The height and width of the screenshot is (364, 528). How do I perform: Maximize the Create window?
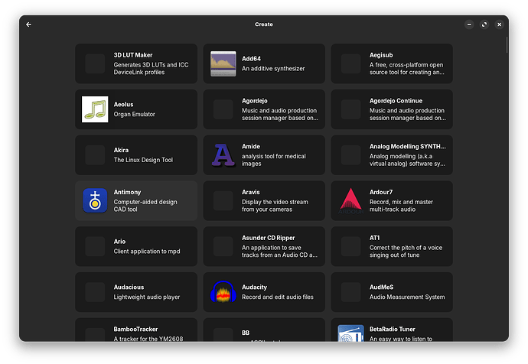pyautogui.click(x=484, y=24)
